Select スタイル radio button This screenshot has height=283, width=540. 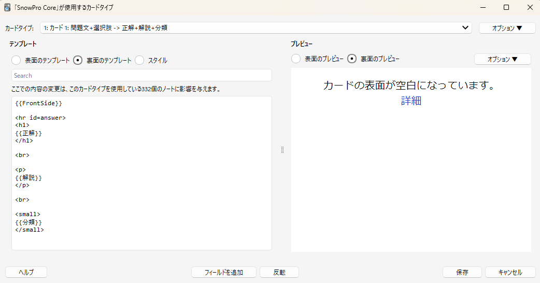click(x=139, y=60)
